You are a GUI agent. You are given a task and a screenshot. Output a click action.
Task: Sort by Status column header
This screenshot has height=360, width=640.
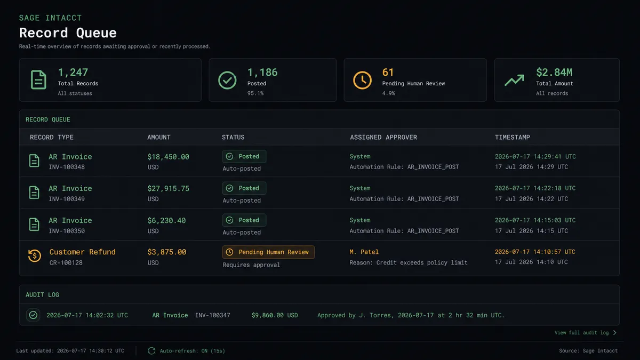[x=233, y=137]
